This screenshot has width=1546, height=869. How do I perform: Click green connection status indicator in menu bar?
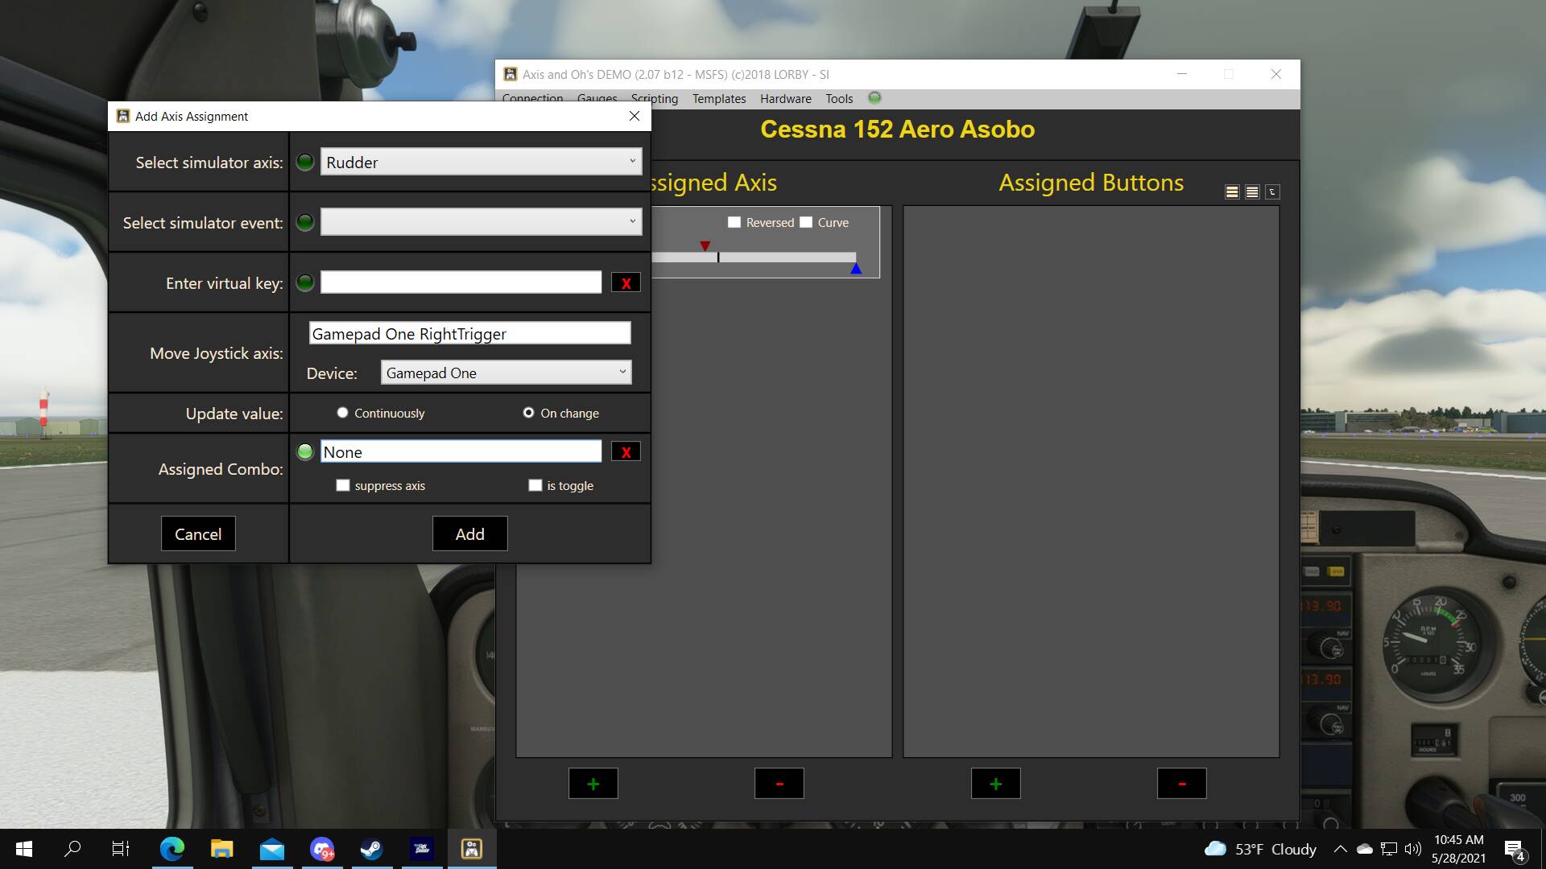[x=874, y=97]
